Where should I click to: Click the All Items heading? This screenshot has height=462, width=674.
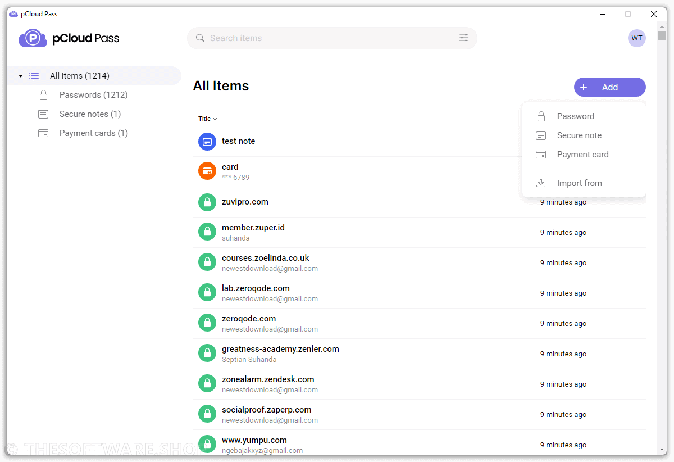tap(221, 86)
